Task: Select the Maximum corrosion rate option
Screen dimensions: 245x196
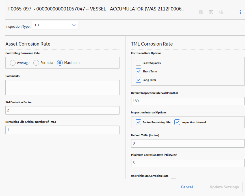Action: 60,63
